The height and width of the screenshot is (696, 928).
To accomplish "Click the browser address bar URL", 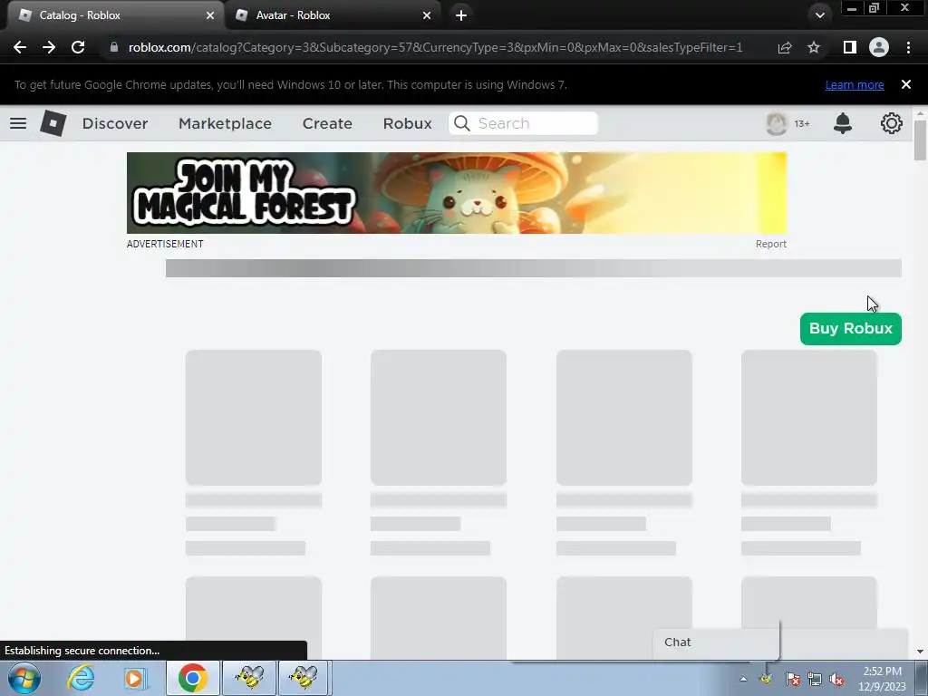I will pos(435,47).
